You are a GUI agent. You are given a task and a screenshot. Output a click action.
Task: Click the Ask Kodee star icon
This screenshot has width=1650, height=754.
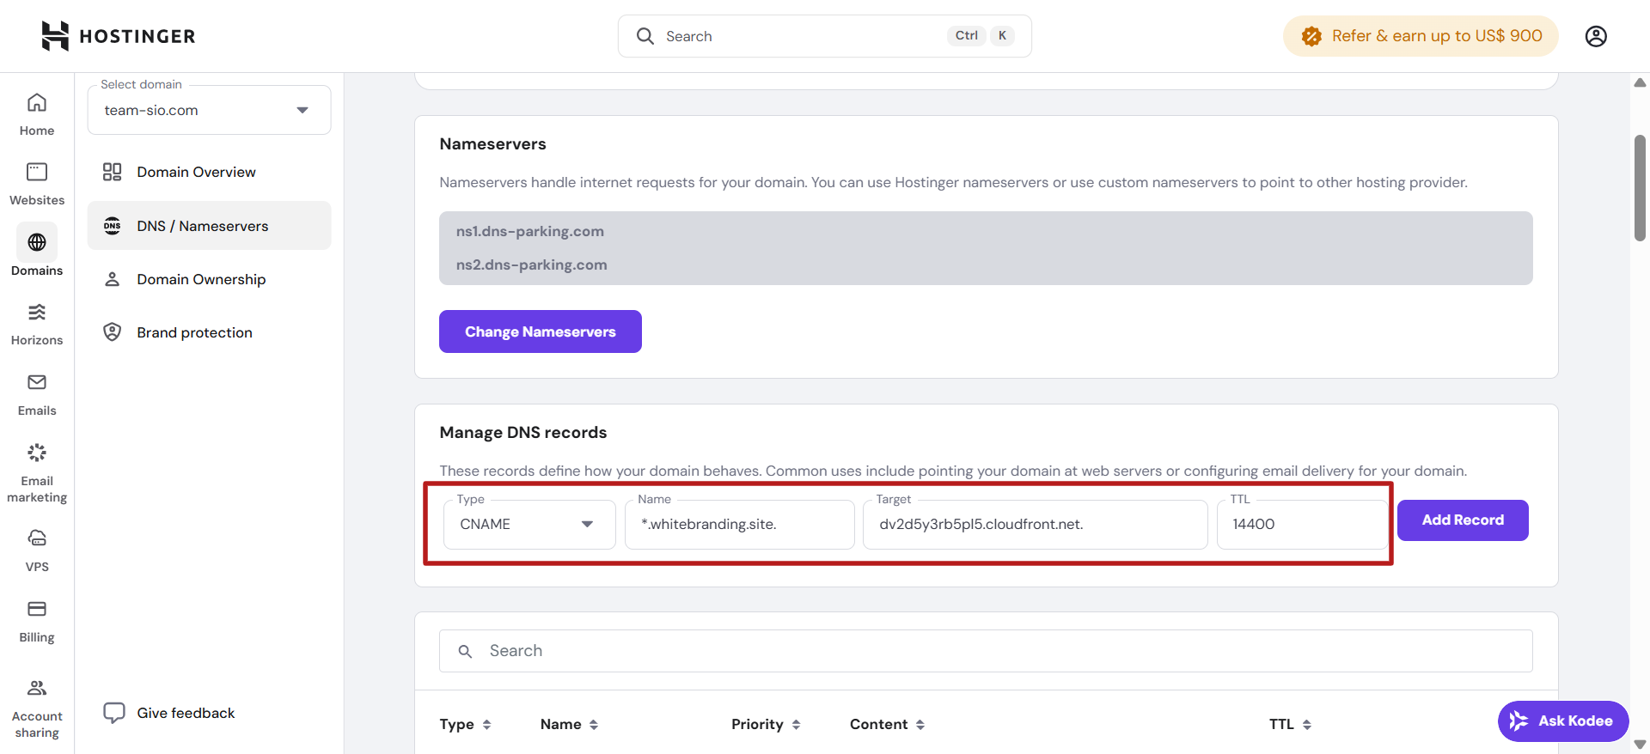coord(1519,721)
